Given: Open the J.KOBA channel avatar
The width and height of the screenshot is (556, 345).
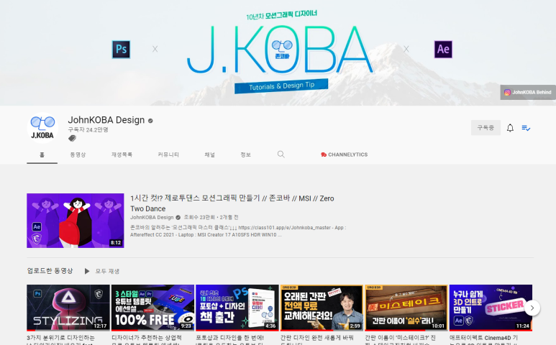Looking at the screenshot, I should [42, 128].
